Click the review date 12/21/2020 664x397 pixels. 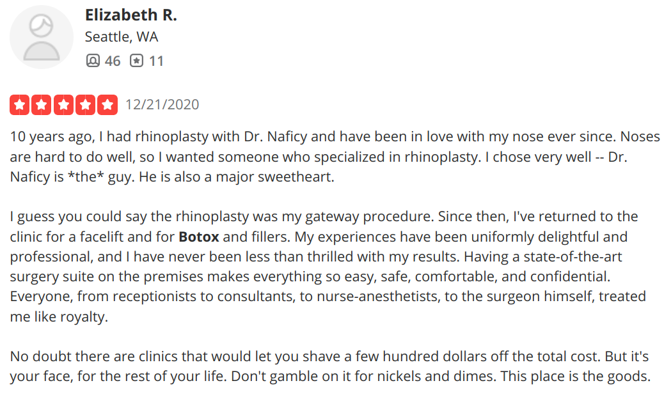(162, 105)
